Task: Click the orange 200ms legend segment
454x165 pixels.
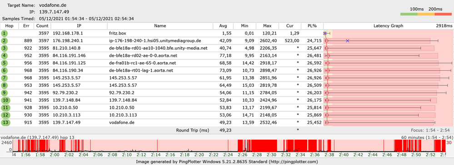Action: tap(426, 14)
